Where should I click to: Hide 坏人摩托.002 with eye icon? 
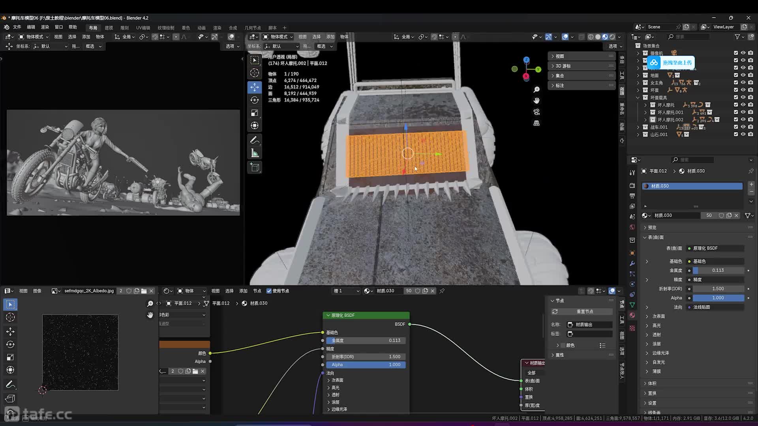point(743,120)
